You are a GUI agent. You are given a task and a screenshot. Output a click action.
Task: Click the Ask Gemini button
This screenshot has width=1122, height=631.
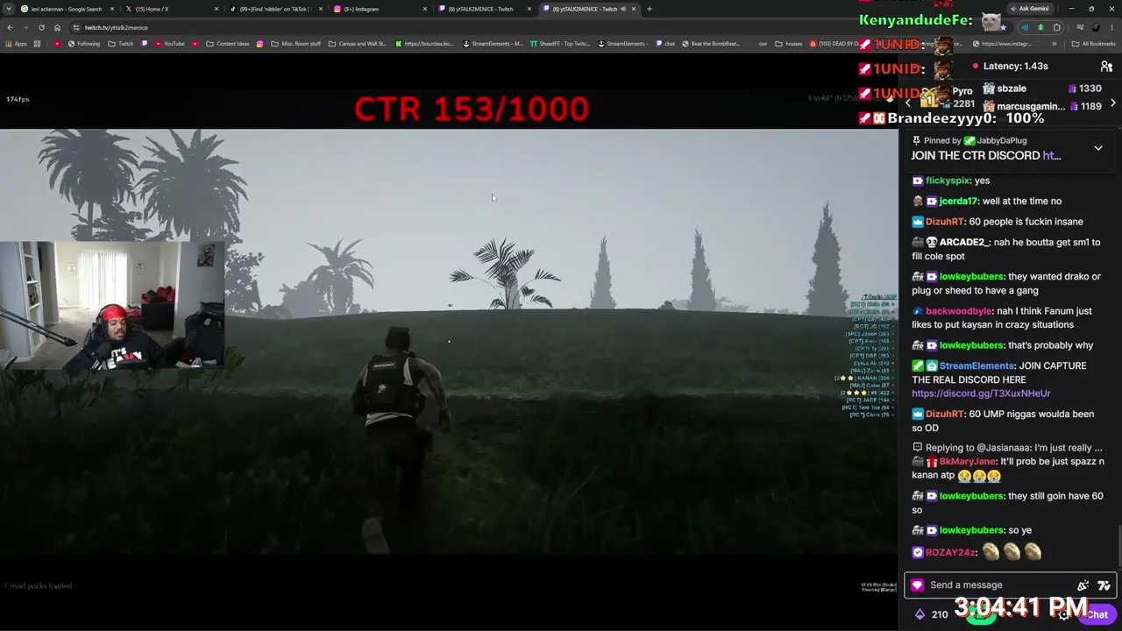click(x=1029, y=9)
